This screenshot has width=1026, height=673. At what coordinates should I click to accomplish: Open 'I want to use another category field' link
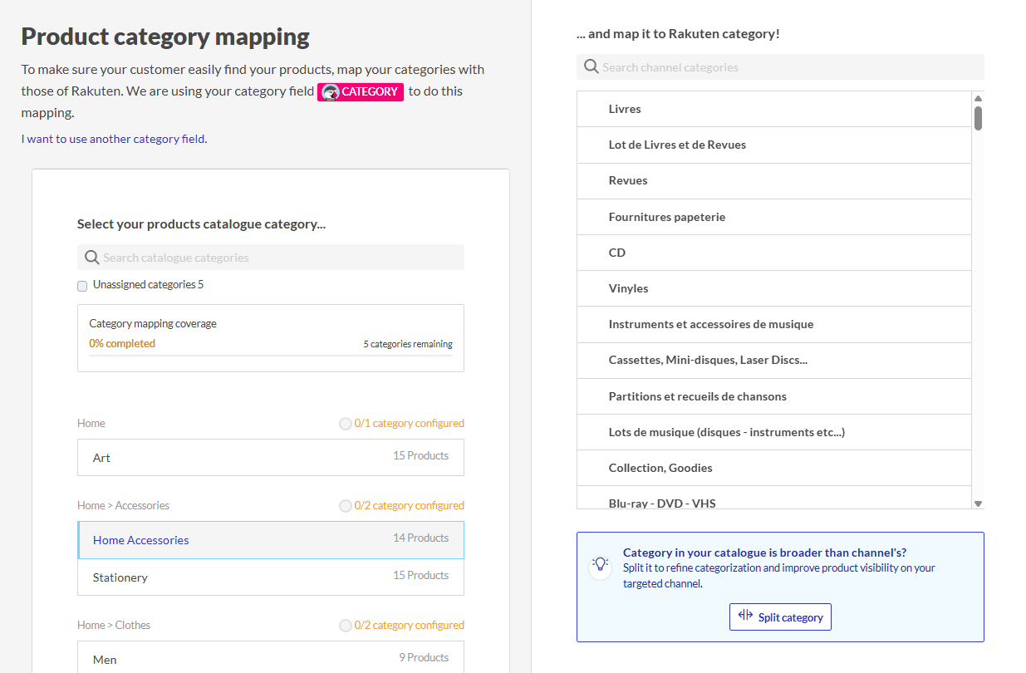pos(114,140)
